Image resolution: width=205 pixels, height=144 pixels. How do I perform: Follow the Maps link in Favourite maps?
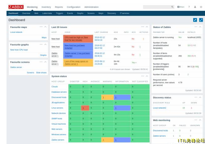point(44,38)
